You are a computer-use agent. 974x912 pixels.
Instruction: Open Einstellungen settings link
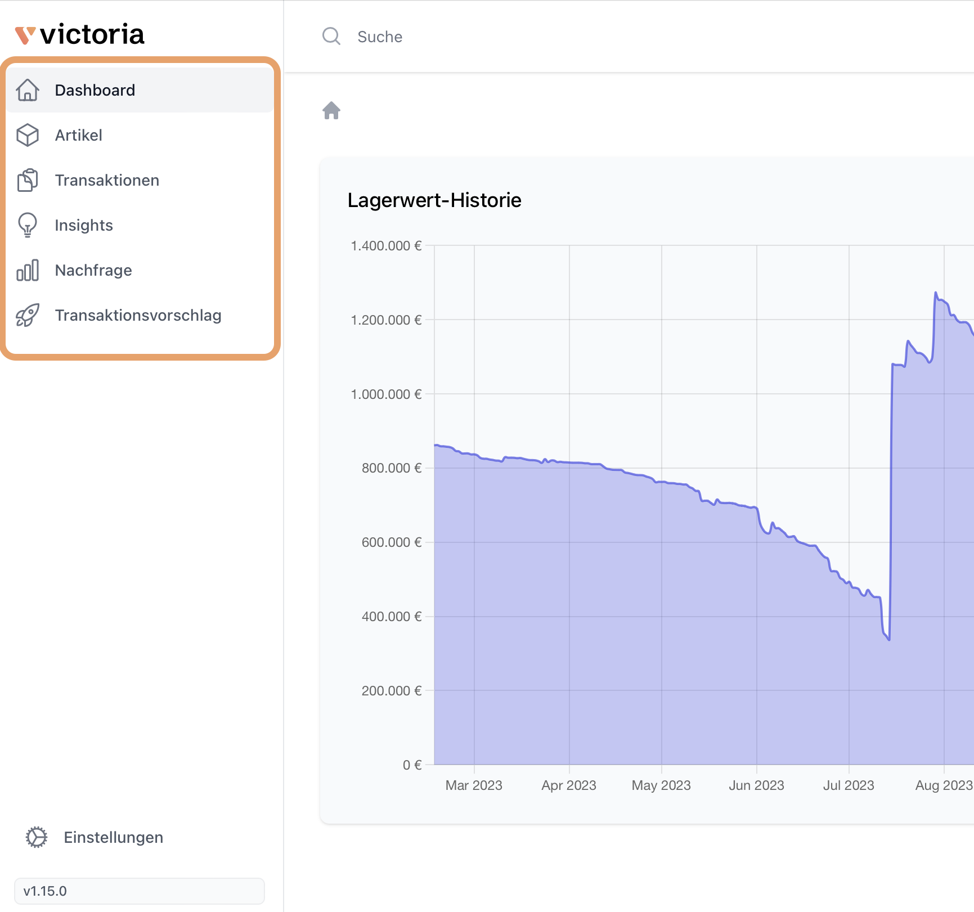coord(113,837)
